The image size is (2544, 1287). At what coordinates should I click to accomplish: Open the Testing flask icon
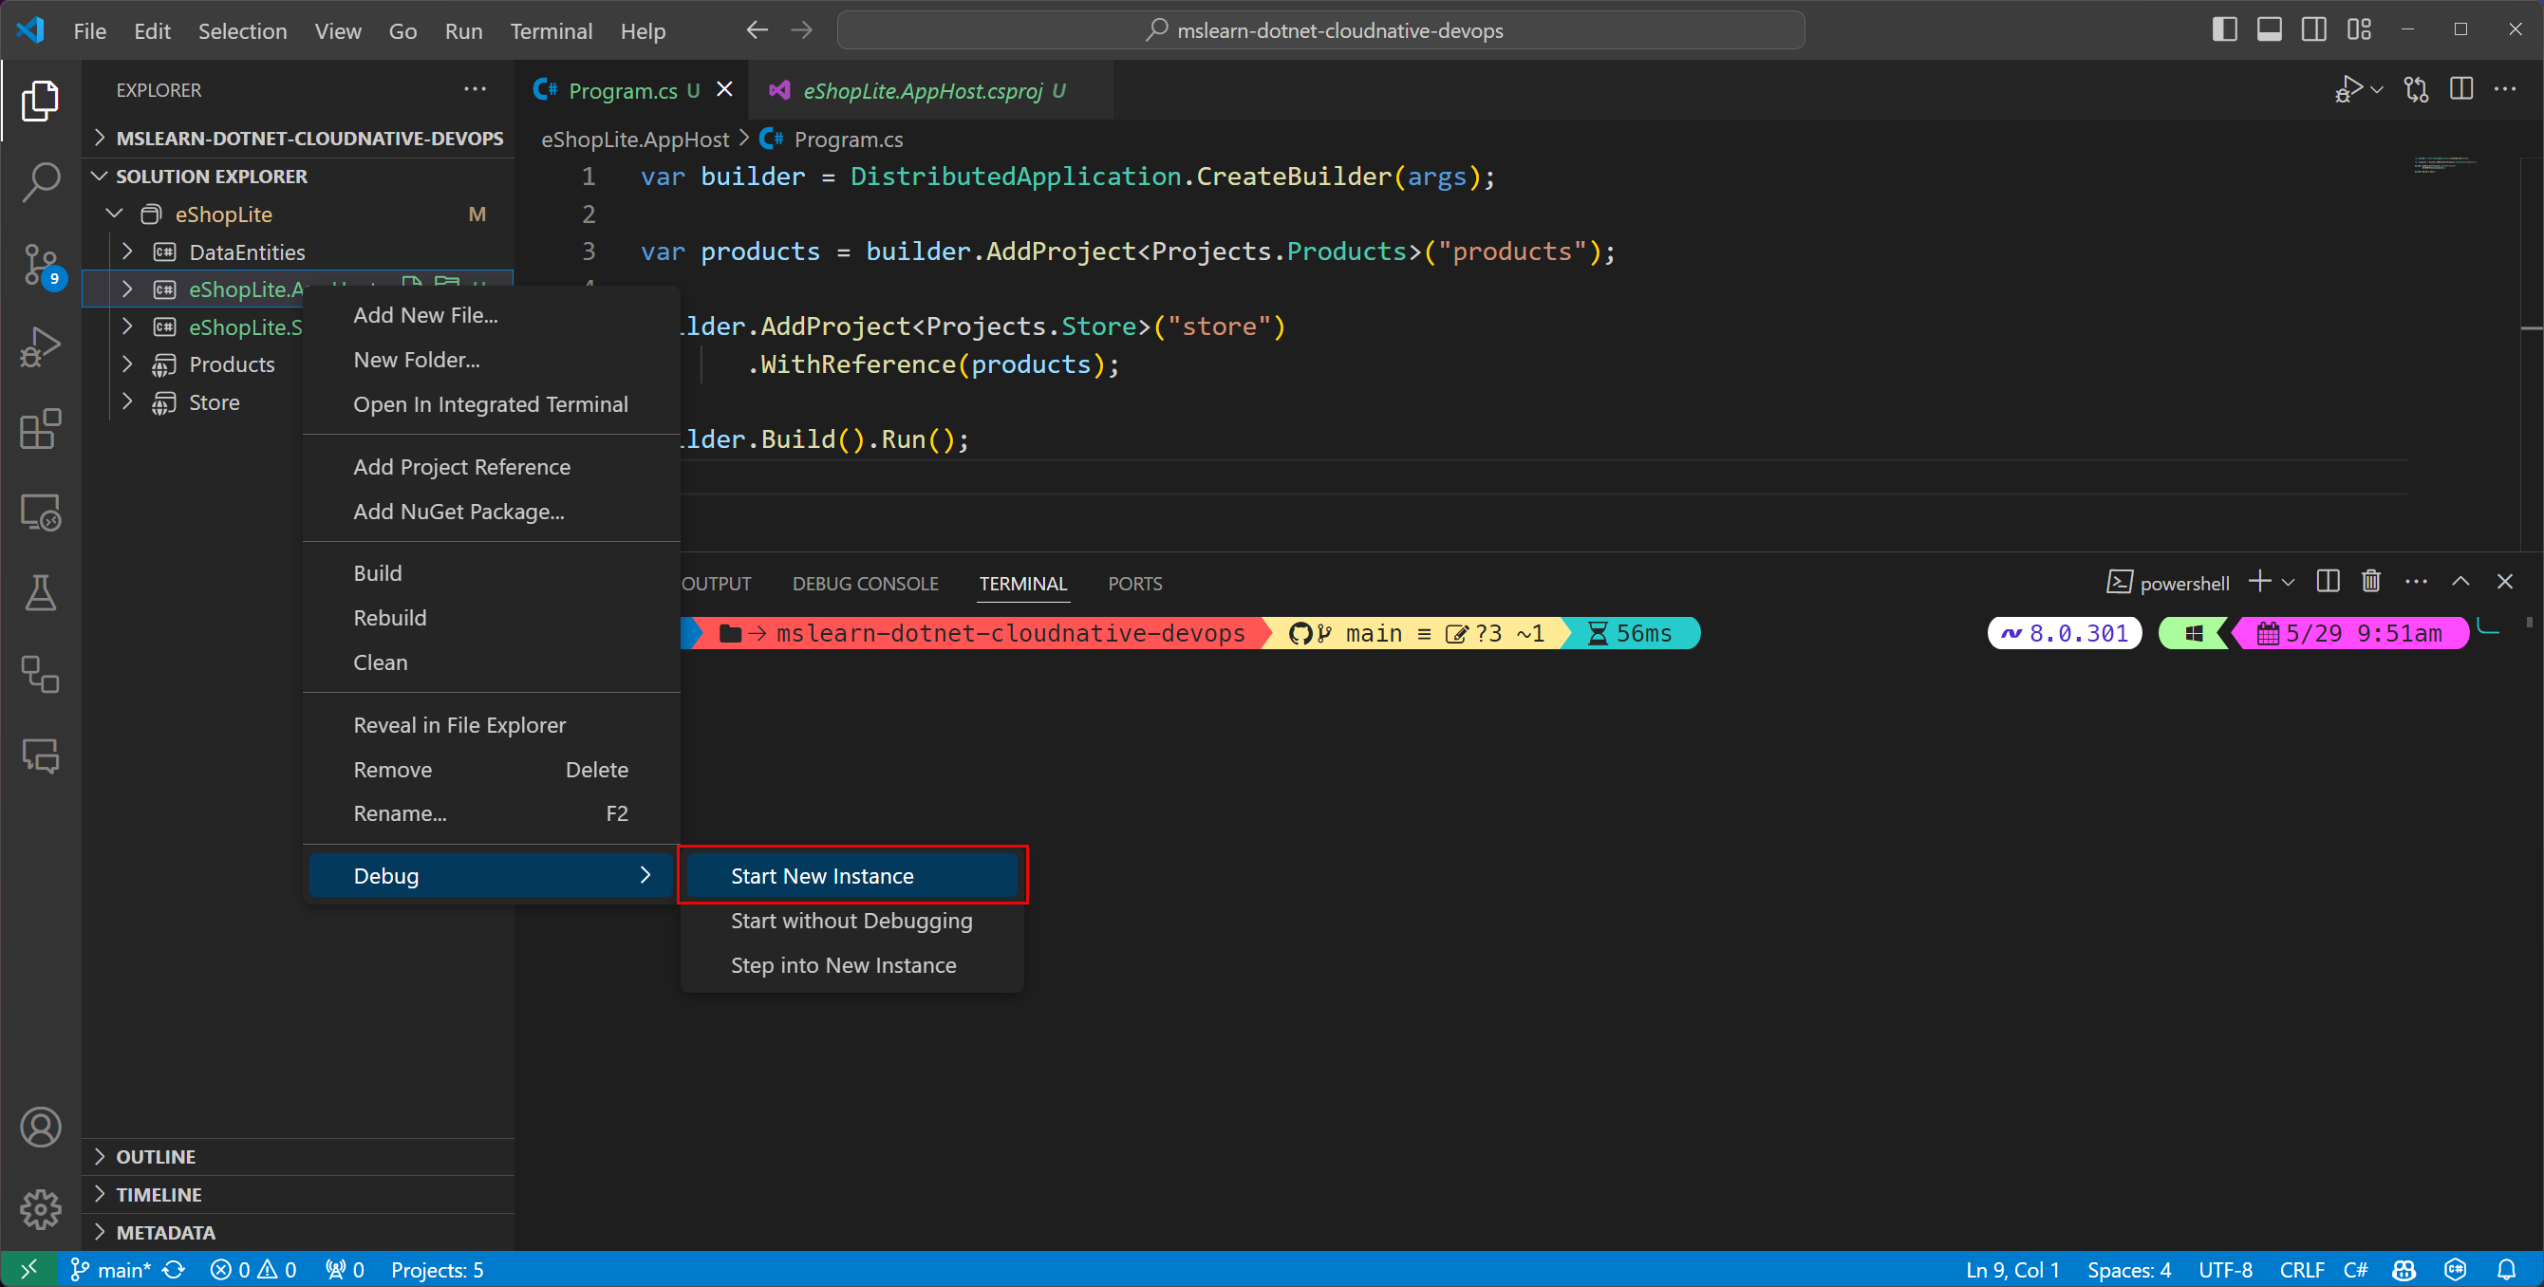click(41, 592)
